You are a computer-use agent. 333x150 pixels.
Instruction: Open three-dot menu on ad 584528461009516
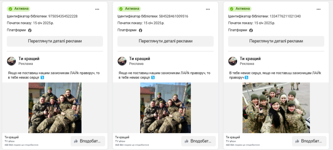coord(208,9)
